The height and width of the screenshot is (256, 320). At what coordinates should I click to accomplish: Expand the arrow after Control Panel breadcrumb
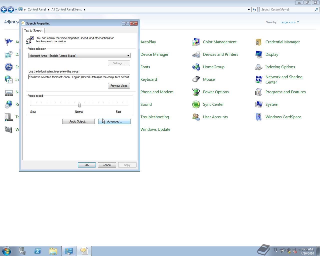click(48, 9)
